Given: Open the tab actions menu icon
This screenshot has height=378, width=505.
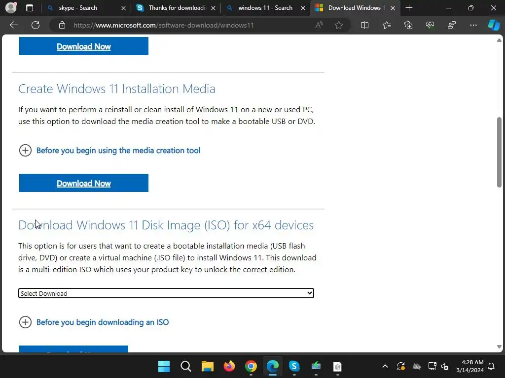Looking at the screenshot, I should [29, 8].
